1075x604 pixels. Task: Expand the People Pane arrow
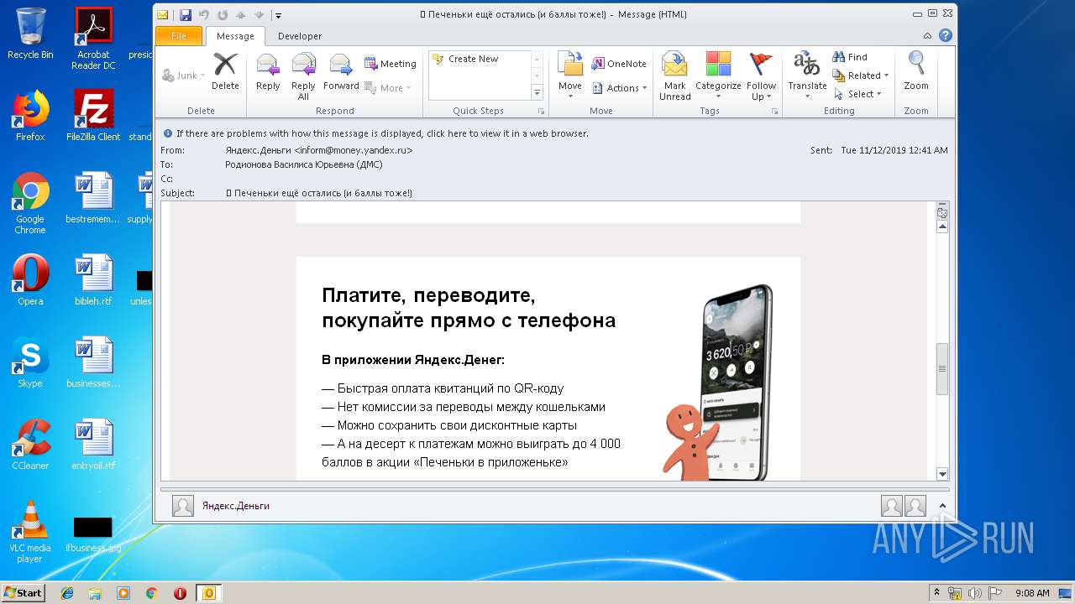click(942, 506)
